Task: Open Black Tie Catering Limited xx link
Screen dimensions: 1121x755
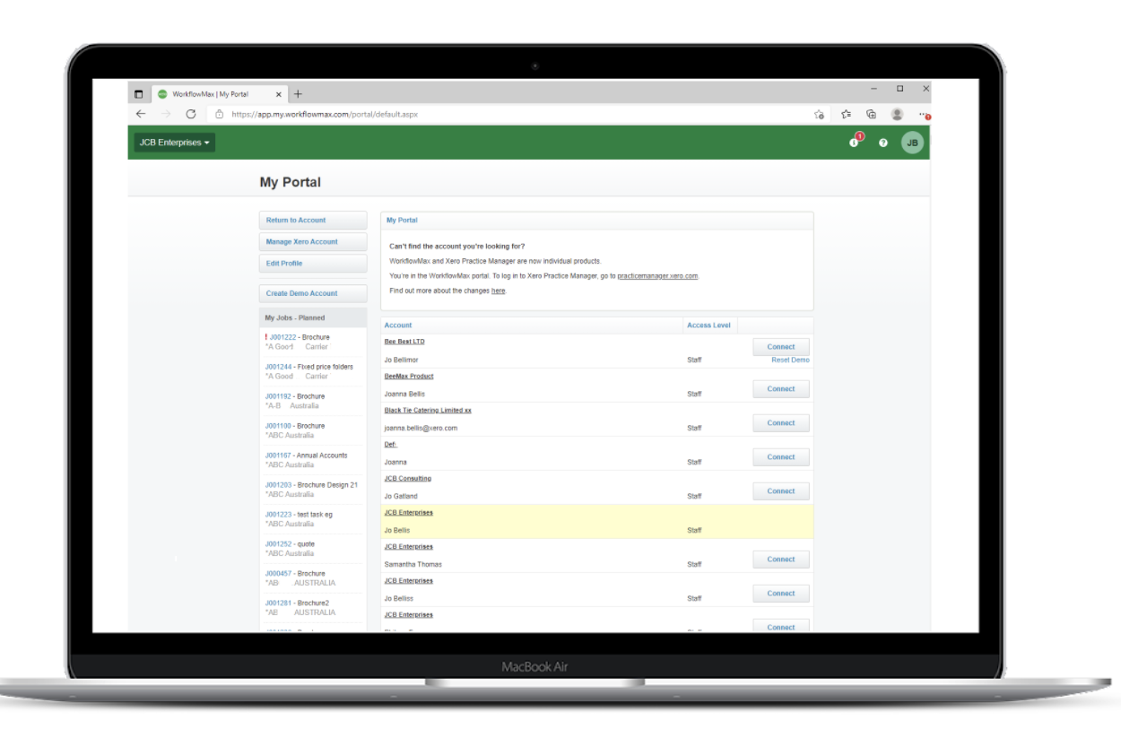Action: point(428,411)
